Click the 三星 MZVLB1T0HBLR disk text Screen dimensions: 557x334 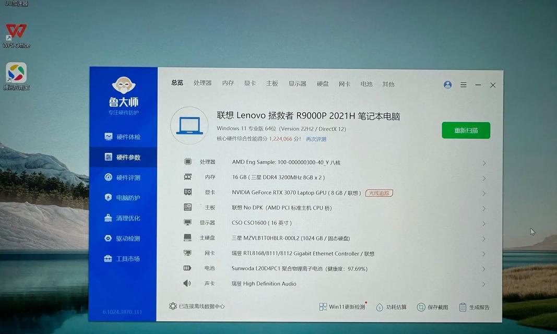coord(291,238)
